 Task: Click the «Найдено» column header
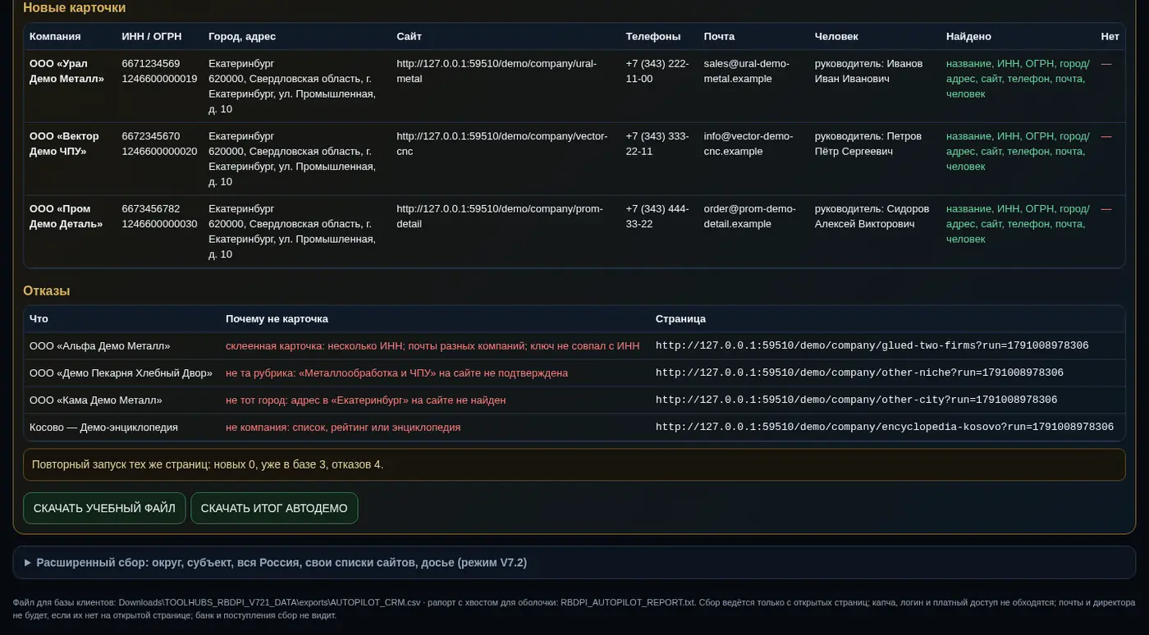click(x=968, y=36)
